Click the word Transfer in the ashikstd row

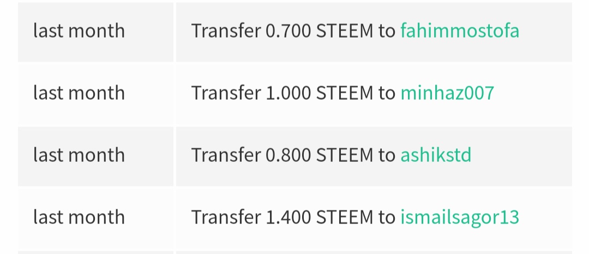[x=226, y=155]
